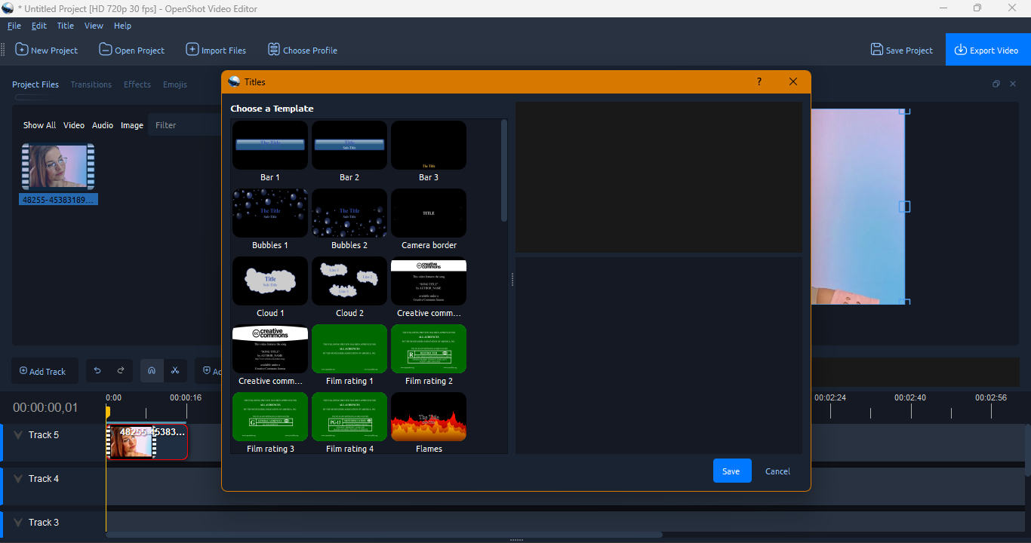The image size is (1031, 543).
Task: Switch to the Transitions tab
Action: [91, 84]
